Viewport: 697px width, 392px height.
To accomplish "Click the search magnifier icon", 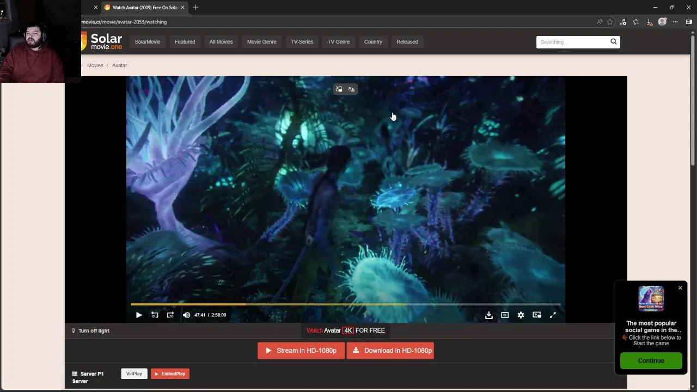I will (614, 42).
